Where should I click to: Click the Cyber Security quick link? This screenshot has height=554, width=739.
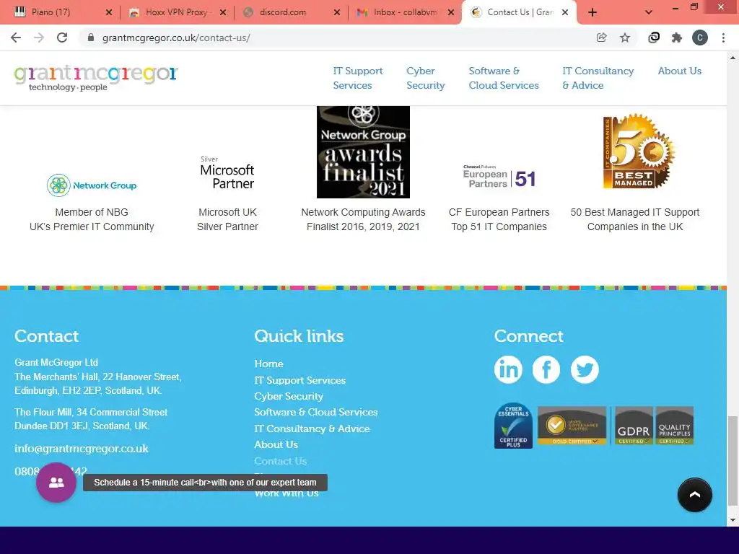(289, 396)
